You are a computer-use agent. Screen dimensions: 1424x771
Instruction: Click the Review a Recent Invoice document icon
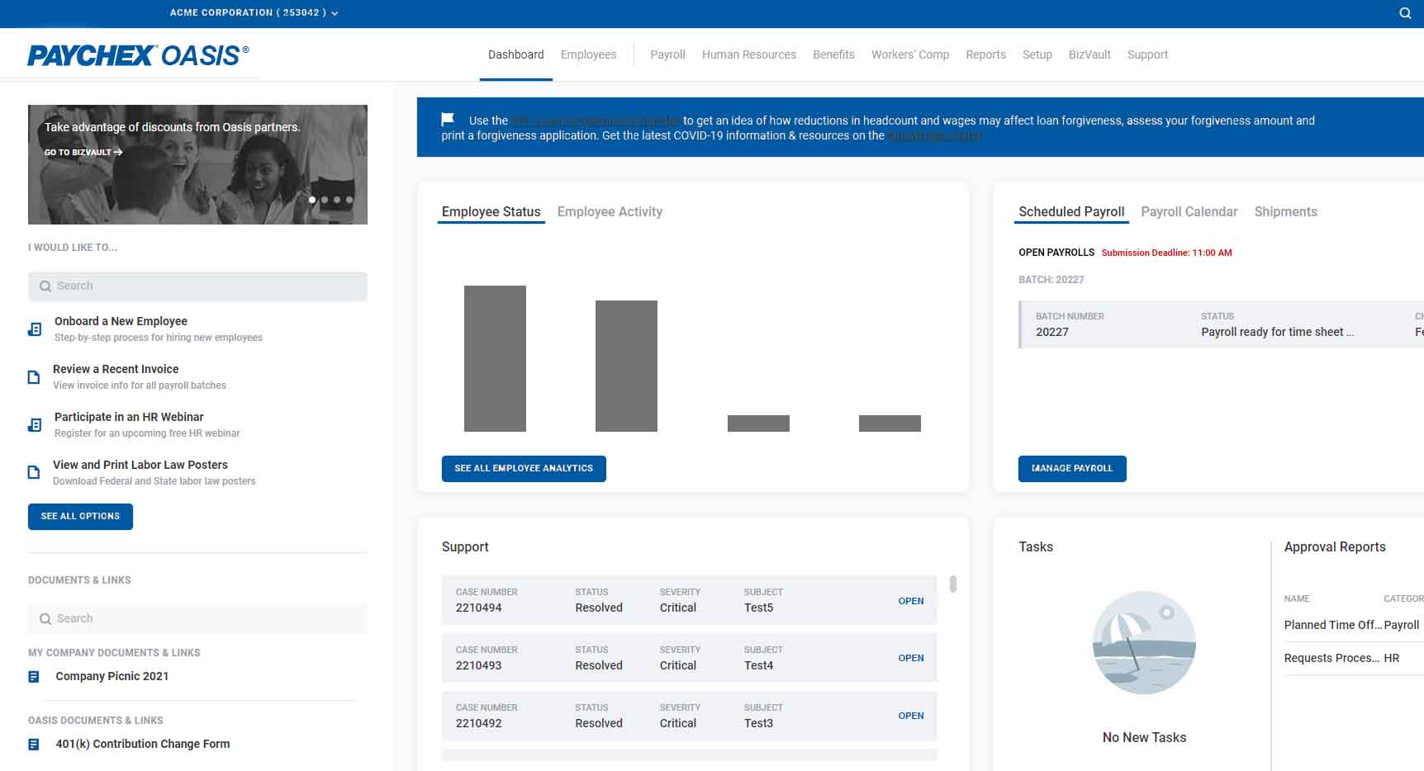[34, 377]
